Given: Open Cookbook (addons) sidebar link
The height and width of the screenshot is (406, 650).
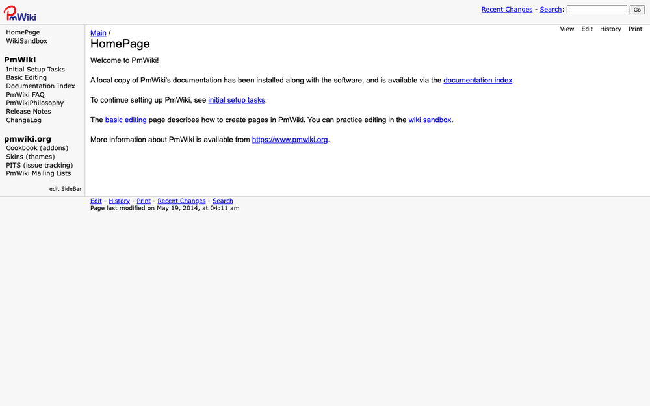Looking at the screenshot, I should click(x=37, y=148).
